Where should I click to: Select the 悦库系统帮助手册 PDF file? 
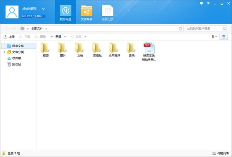pyautogui.click(x=149, y=51)
